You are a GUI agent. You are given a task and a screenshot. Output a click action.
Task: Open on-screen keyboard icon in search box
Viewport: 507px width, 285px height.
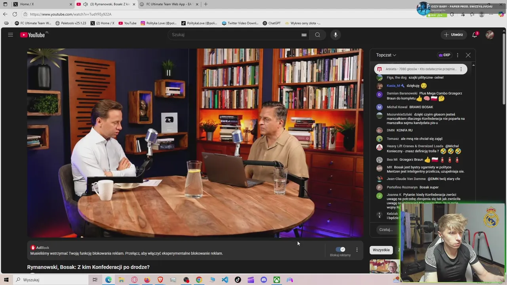coord(304,35)
